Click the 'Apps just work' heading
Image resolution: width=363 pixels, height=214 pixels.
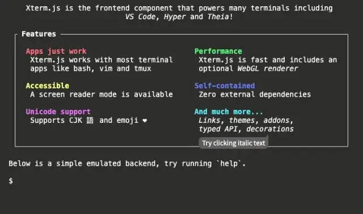coord(56,51)
